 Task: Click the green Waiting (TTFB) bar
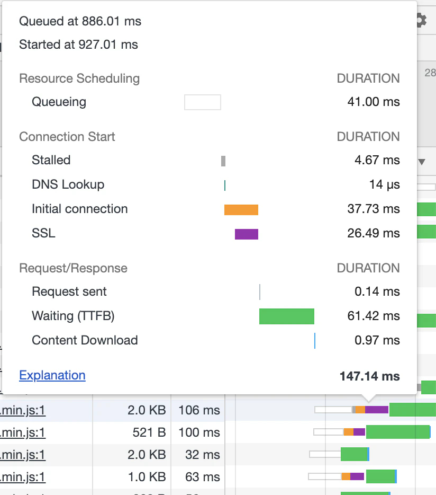(x=287, y=316)
